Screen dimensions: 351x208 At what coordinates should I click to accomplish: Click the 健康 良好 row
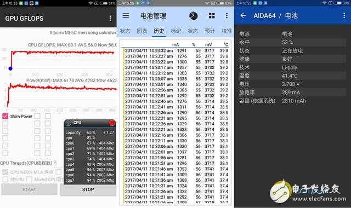tap(292, 59)
